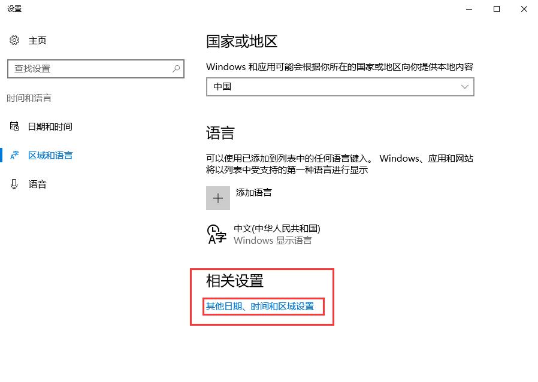Open the country or region dropdown
The width and height of the screenshot is (538, 382).
point(340,87)
